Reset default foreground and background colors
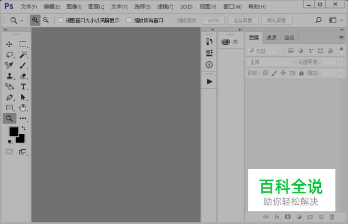The width and height of the screenshot is (348, 224). click(10, 142)
